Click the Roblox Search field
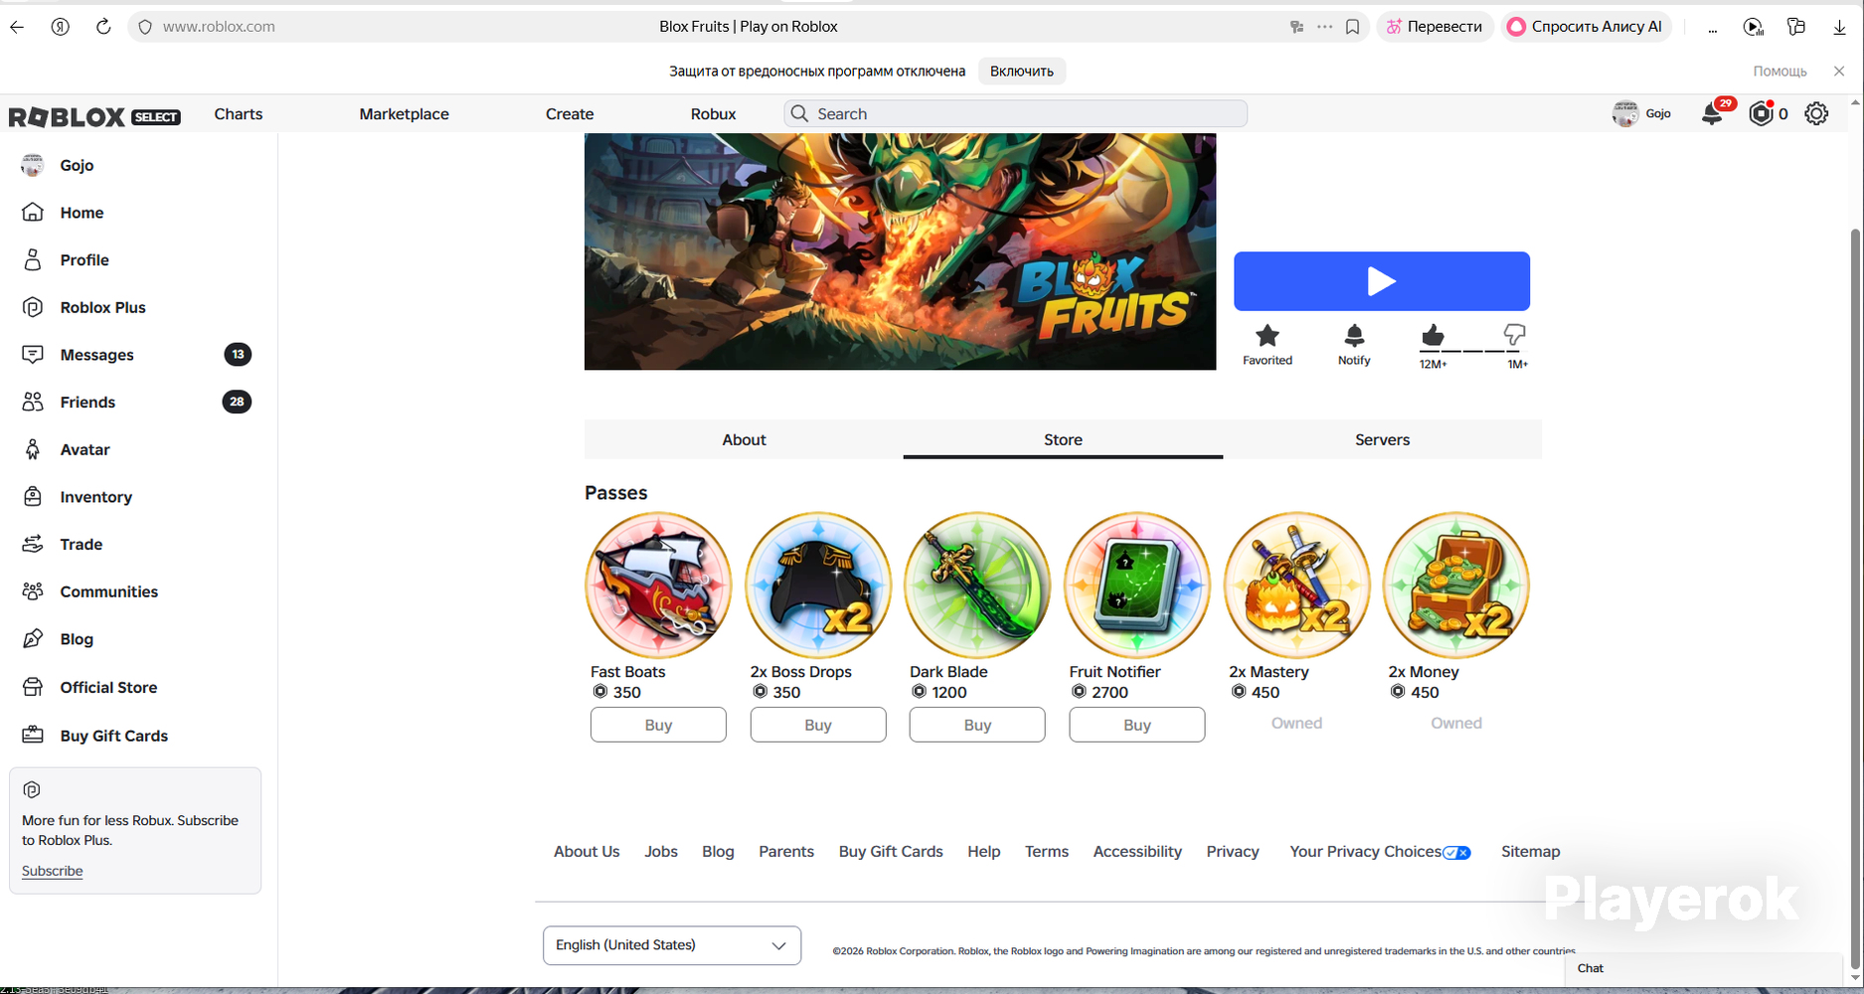 pyautogui.click(x=1016, y=113)
